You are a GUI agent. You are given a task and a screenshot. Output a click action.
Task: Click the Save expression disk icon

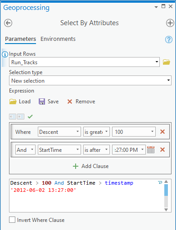click(x=42, y=102)
